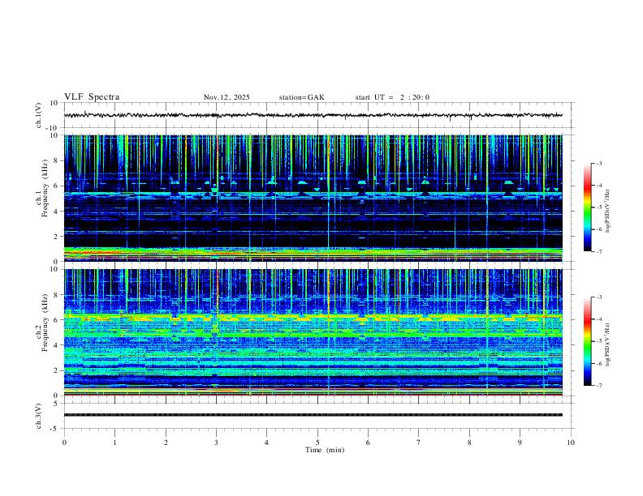643x496 pixels.
Task: Click the ch.2 spectrogram panel
Action: pyautogui.click(x=313, y=332)
